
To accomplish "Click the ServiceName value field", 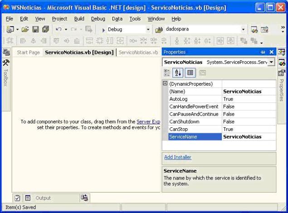I will 249,136.
